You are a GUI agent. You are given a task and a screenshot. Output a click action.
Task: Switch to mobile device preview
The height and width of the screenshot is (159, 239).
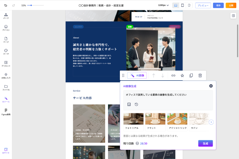(x=189, y=5)
